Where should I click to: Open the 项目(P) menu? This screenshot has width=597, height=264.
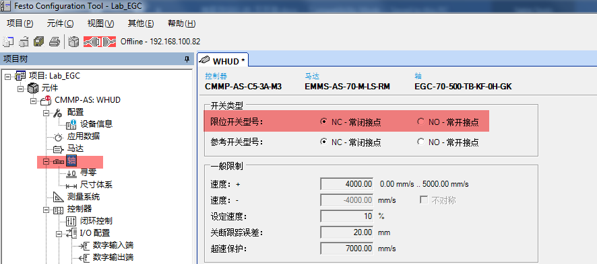click(x=20, y=24)
